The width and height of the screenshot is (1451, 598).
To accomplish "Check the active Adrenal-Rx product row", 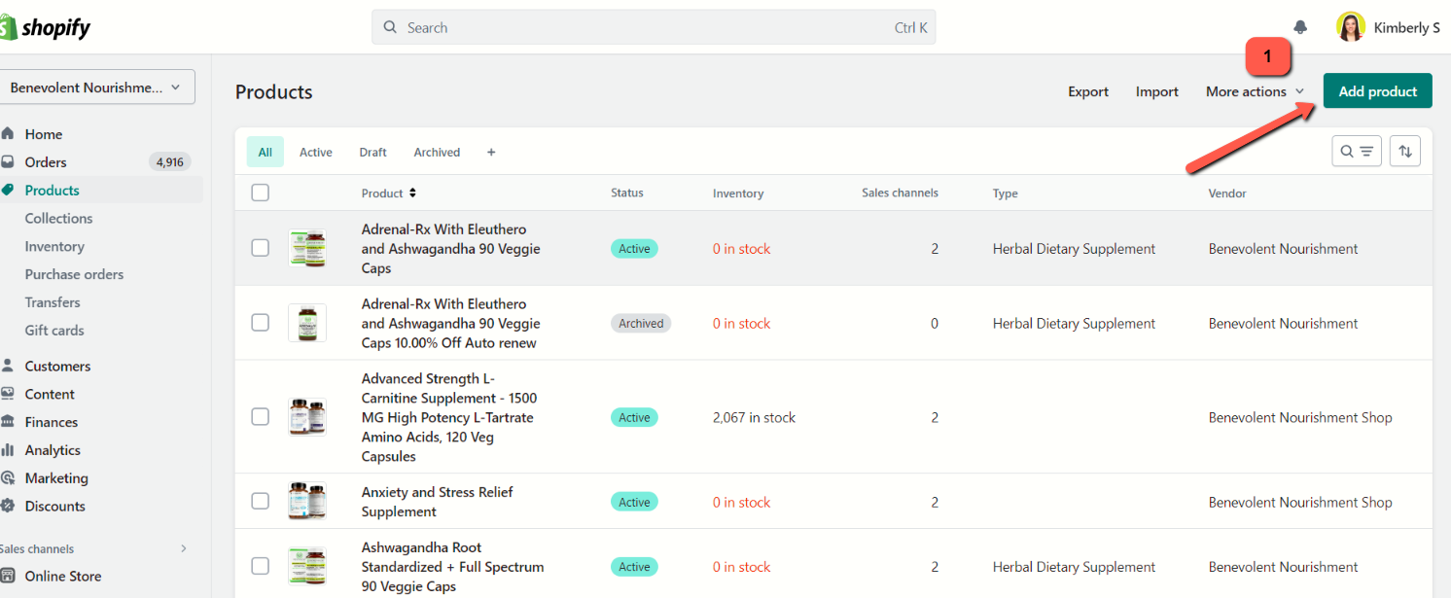I will [x=260, y=248].
